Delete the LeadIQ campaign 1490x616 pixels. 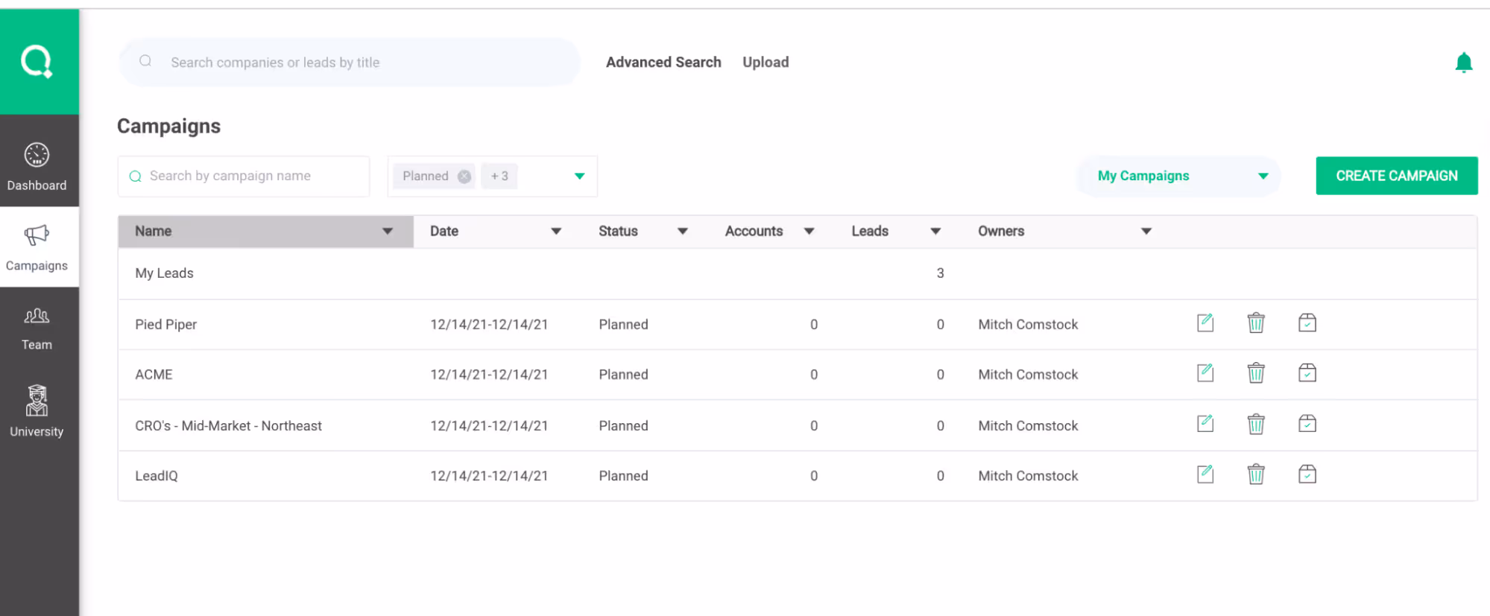[1255, 474]
